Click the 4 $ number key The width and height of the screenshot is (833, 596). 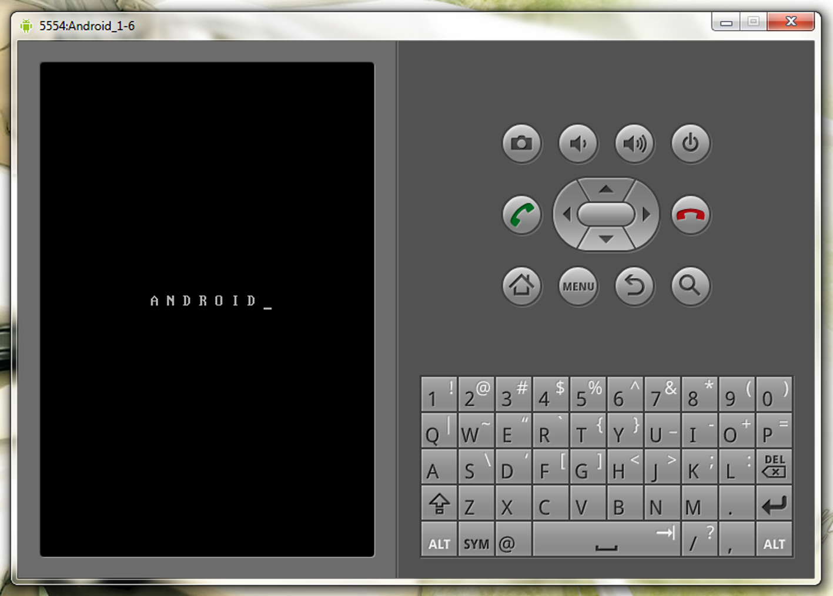[x=551, y=394]
